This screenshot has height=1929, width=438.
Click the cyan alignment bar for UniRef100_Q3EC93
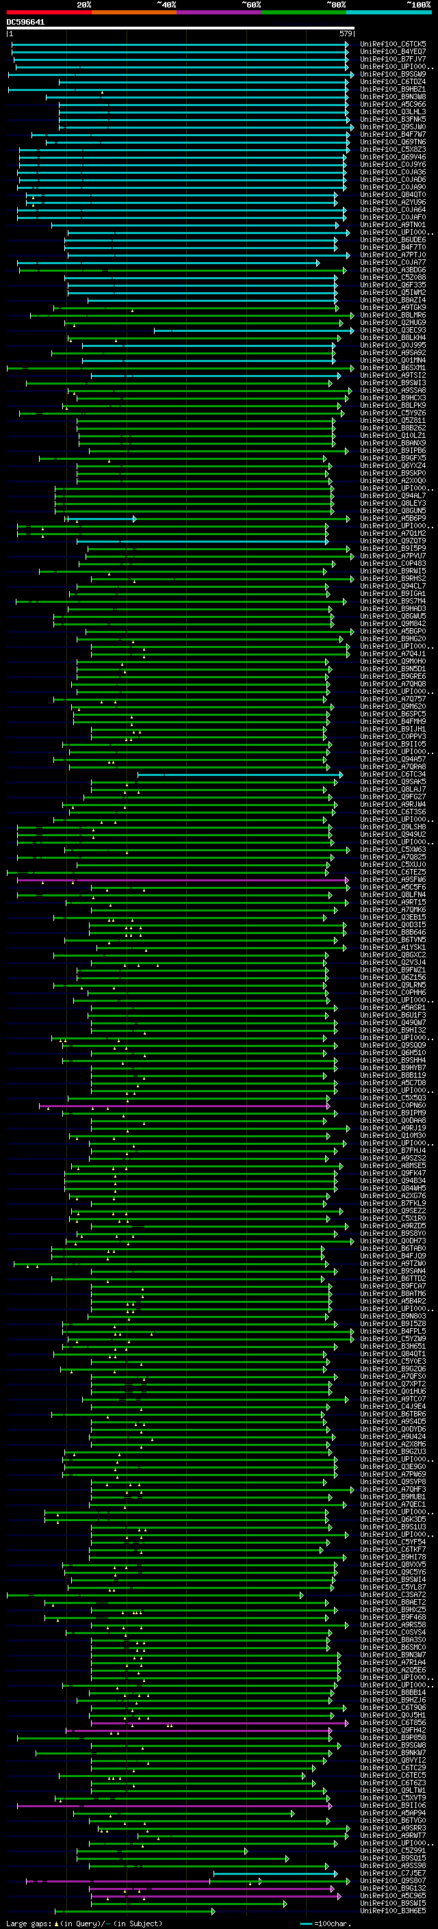(254, 331)
